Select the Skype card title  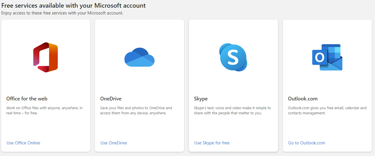[x=201, y=99]
